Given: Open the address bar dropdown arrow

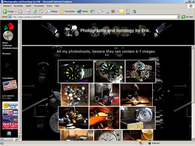Looking at the screenshot, I should pos(178,17).
